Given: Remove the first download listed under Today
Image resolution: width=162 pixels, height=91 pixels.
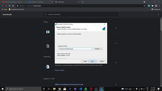Looking at the screenshot, I should point(116,28).
